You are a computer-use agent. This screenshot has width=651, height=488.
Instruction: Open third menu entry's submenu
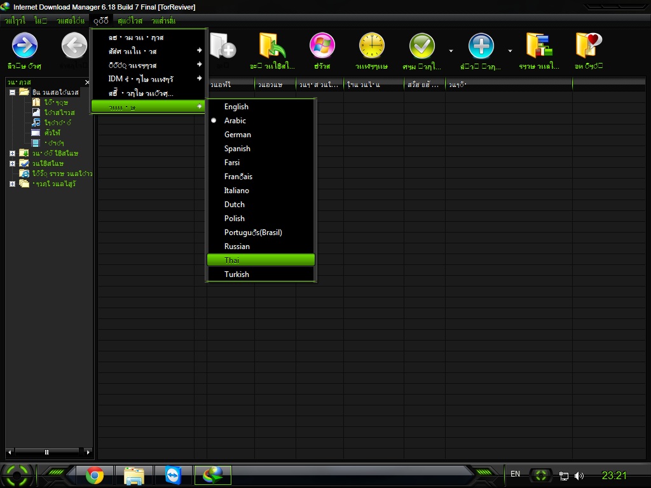coord(148,65)
